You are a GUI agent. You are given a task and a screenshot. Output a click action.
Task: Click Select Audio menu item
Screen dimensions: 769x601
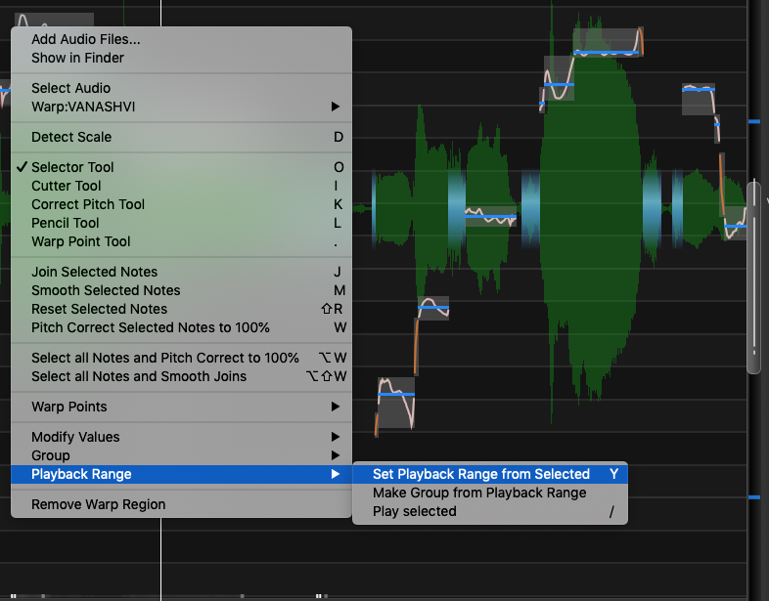tap(70, 88)
